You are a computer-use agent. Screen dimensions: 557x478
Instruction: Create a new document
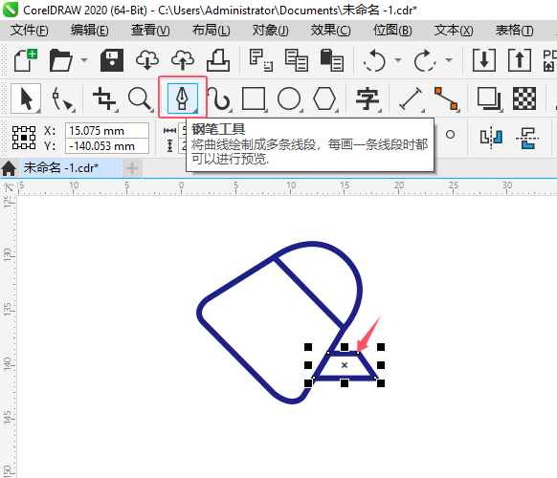point(26,60)
